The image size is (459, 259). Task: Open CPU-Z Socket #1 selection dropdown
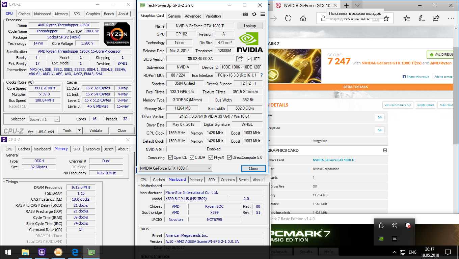44,119
